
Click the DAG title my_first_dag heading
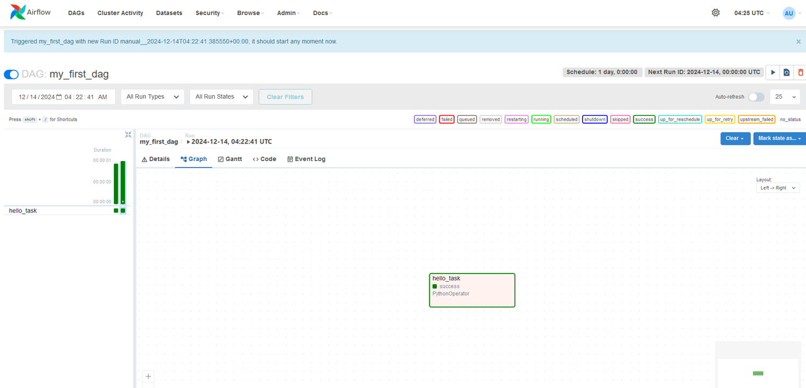click(79, 74)
